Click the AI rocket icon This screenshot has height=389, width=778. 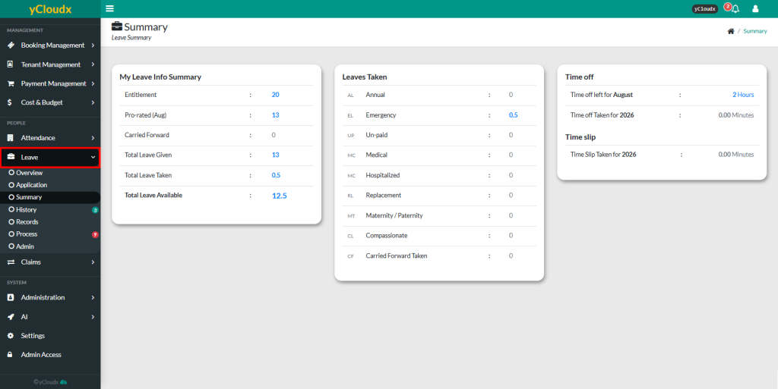(x=11, y=317)
